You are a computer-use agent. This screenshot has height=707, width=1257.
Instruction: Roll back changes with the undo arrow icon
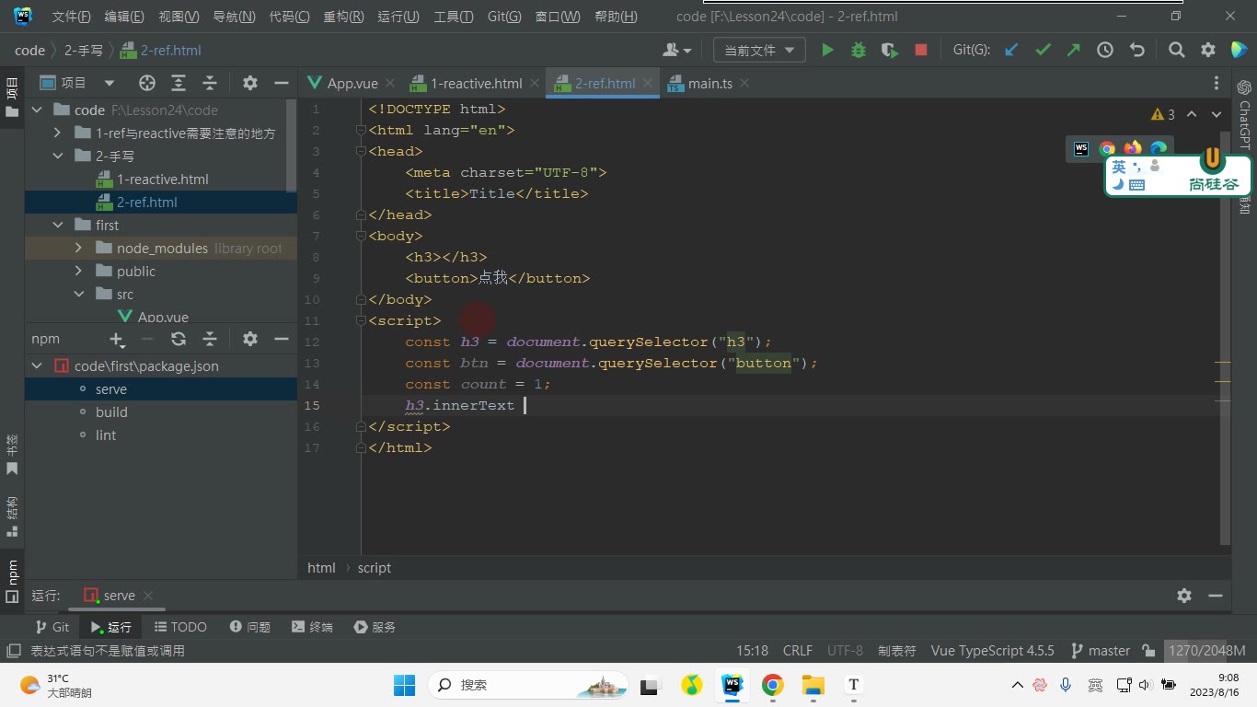1136,51
